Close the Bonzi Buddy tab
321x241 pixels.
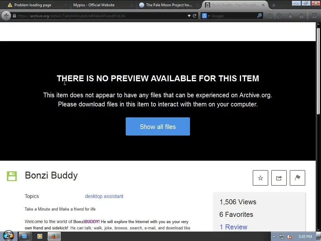point(263,5)
